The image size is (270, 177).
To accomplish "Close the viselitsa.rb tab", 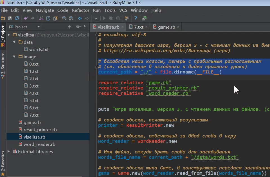I will pyautogui.click(x=122, y=27).
